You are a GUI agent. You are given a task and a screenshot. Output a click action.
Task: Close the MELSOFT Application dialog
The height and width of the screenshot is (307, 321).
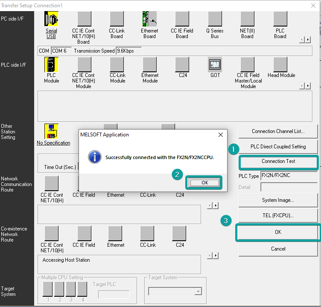click(221, 135)
